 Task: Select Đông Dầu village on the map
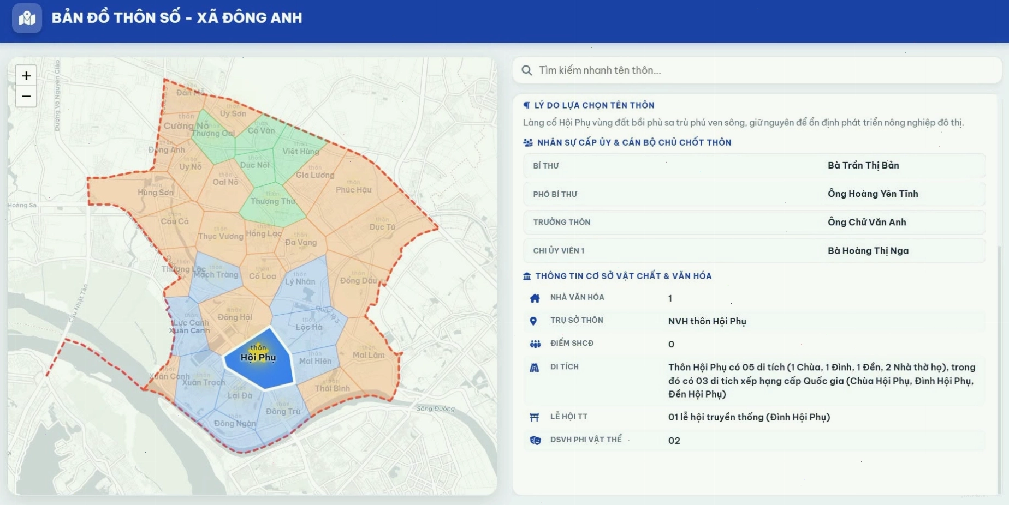pos(358,281)
